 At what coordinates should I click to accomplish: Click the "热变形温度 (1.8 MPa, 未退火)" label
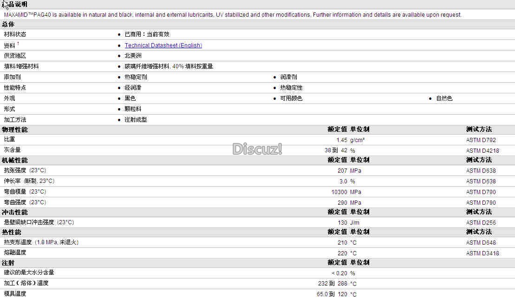coord(41,242)
